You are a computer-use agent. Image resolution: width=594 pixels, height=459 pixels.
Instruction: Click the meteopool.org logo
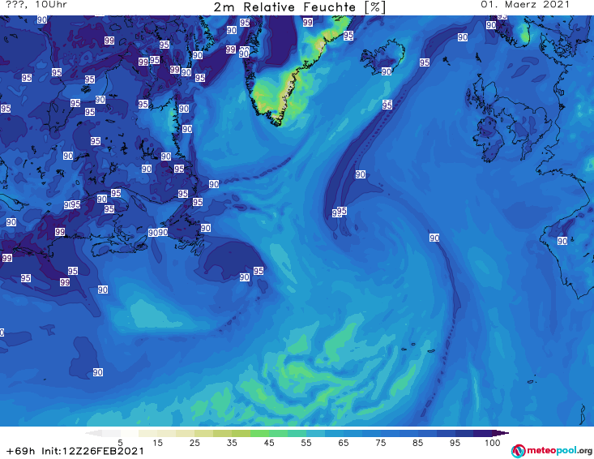tap(552, 451)
